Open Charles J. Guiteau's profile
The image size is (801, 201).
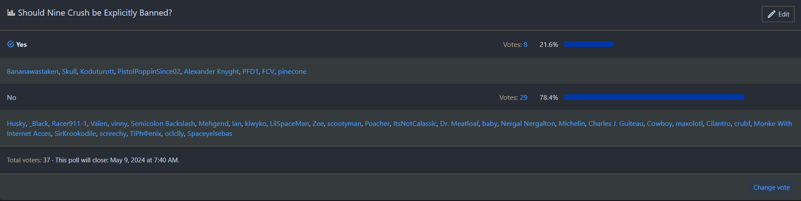616,124
